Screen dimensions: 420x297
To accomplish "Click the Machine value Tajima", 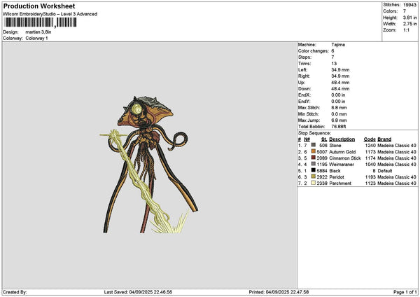I will [338, 45].
